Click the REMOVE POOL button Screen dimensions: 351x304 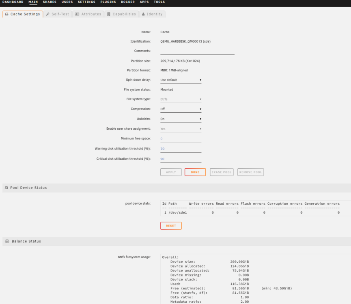pyautogui.click(x=250, y=172)
